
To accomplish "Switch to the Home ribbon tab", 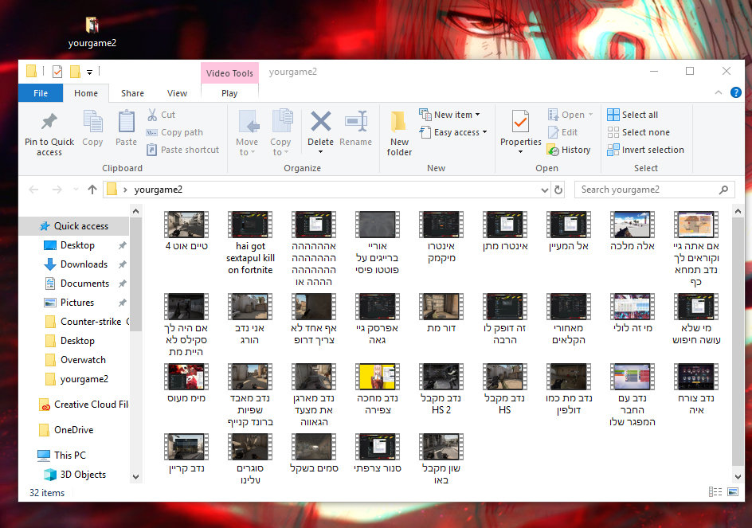I will click(86, 93).
